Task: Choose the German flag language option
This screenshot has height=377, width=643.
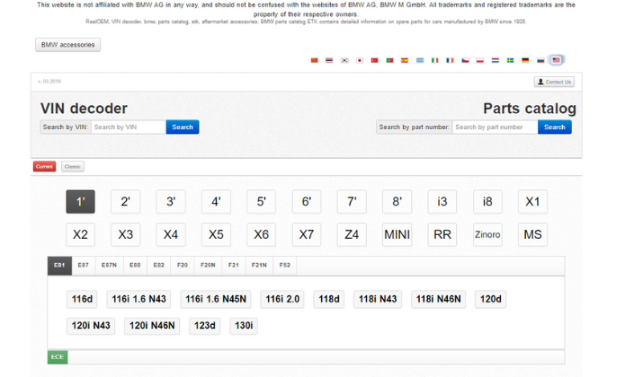Action: (525, 60)
